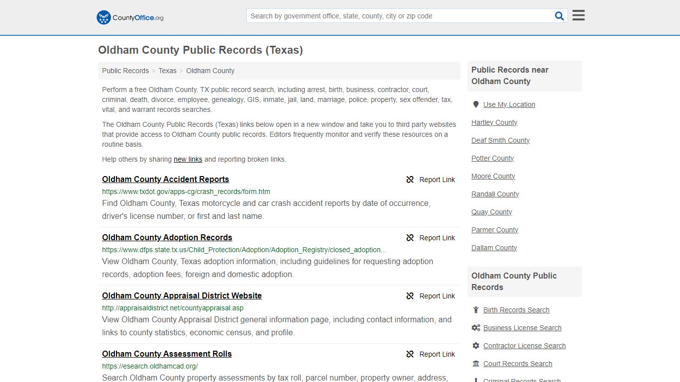Open Potter County records
The image size is (680, 382).
492,158
